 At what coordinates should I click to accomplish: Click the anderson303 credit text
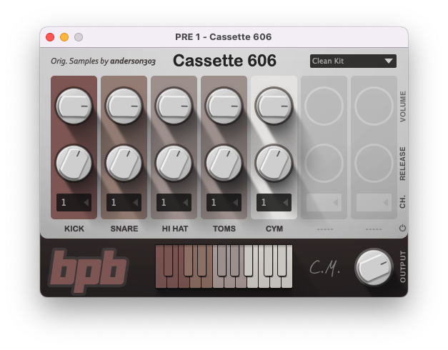(x=132, y=61)
